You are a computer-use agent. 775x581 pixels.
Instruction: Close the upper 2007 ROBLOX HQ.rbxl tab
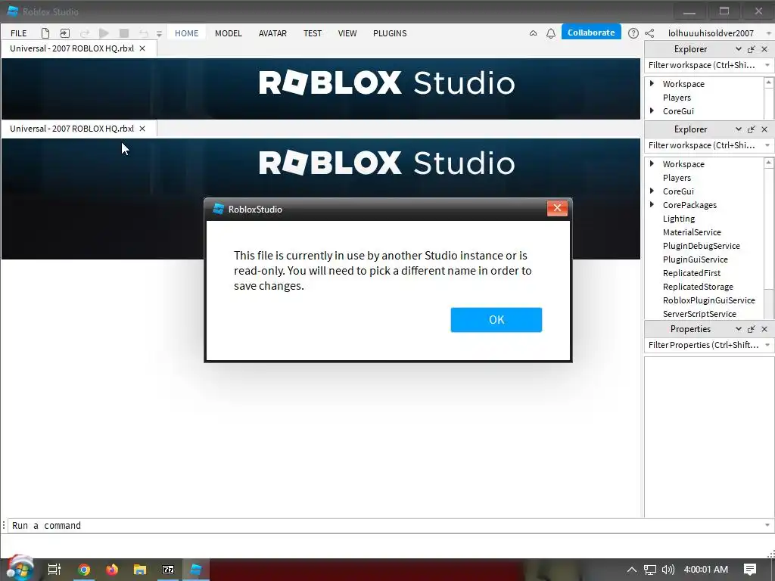(x=142, y=48)
